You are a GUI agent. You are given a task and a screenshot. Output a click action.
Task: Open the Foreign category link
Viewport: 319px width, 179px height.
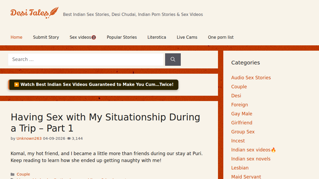coord(240,105)
